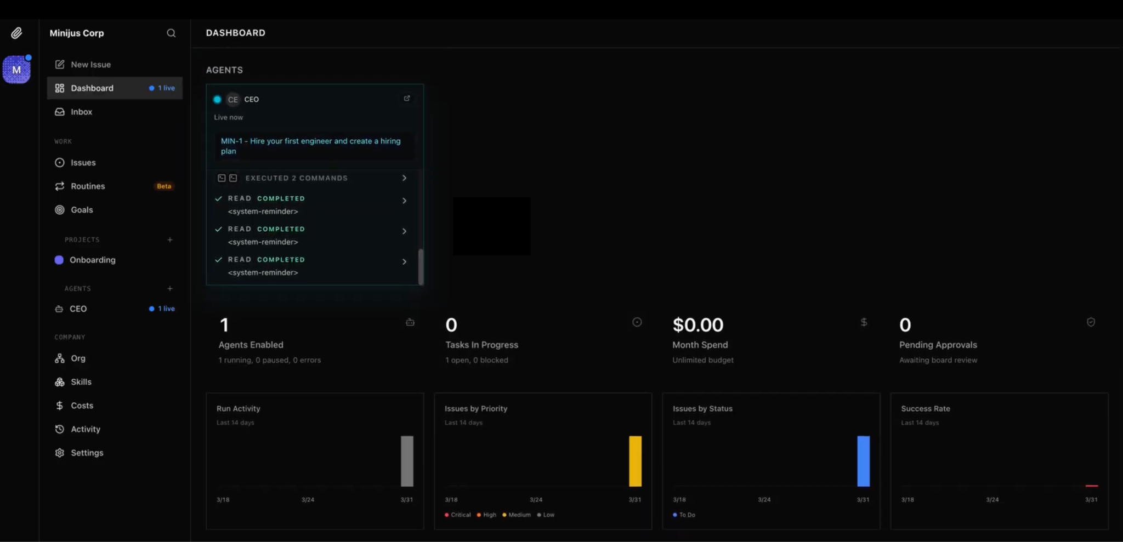Click the Onboarding project entry
This screenshot has width=1123, height=542.
92,260
